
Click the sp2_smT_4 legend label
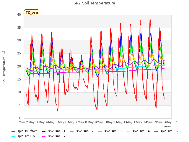[141, 131]
